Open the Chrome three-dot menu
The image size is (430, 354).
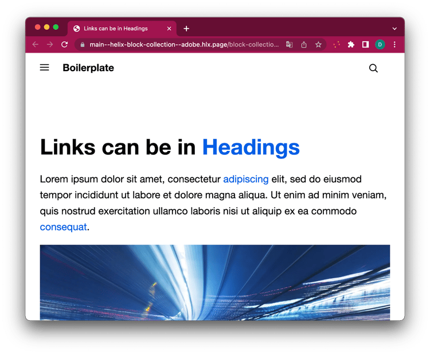tap(394, 44)
